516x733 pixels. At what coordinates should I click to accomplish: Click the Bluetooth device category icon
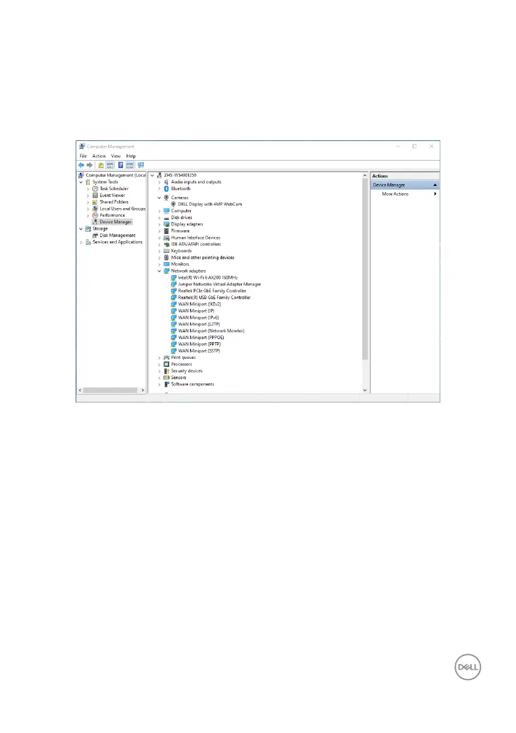[166, 189]
